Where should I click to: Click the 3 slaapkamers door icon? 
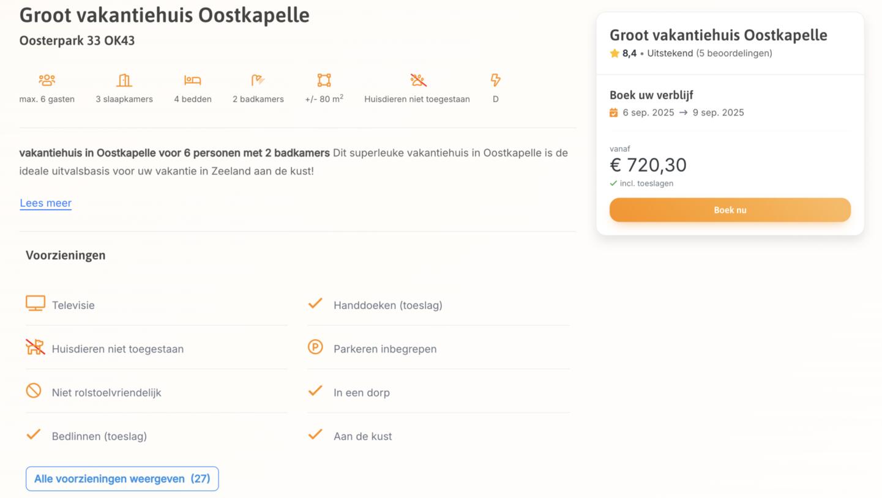click(x=124, y=80)
